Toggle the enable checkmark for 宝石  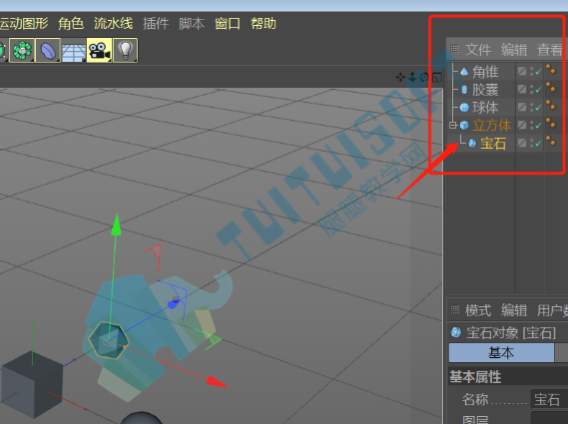tap(538, 143)
